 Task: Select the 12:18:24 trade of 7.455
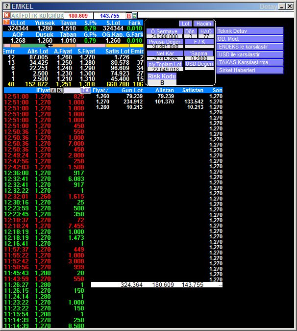click(x=44, y=226)
